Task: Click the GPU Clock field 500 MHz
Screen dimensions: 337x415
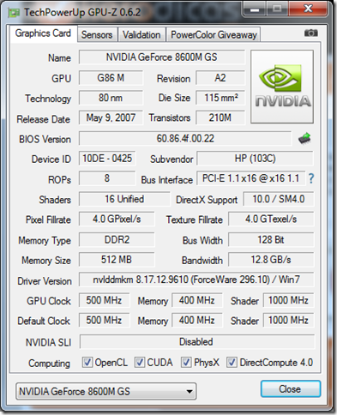Action: 104,300
